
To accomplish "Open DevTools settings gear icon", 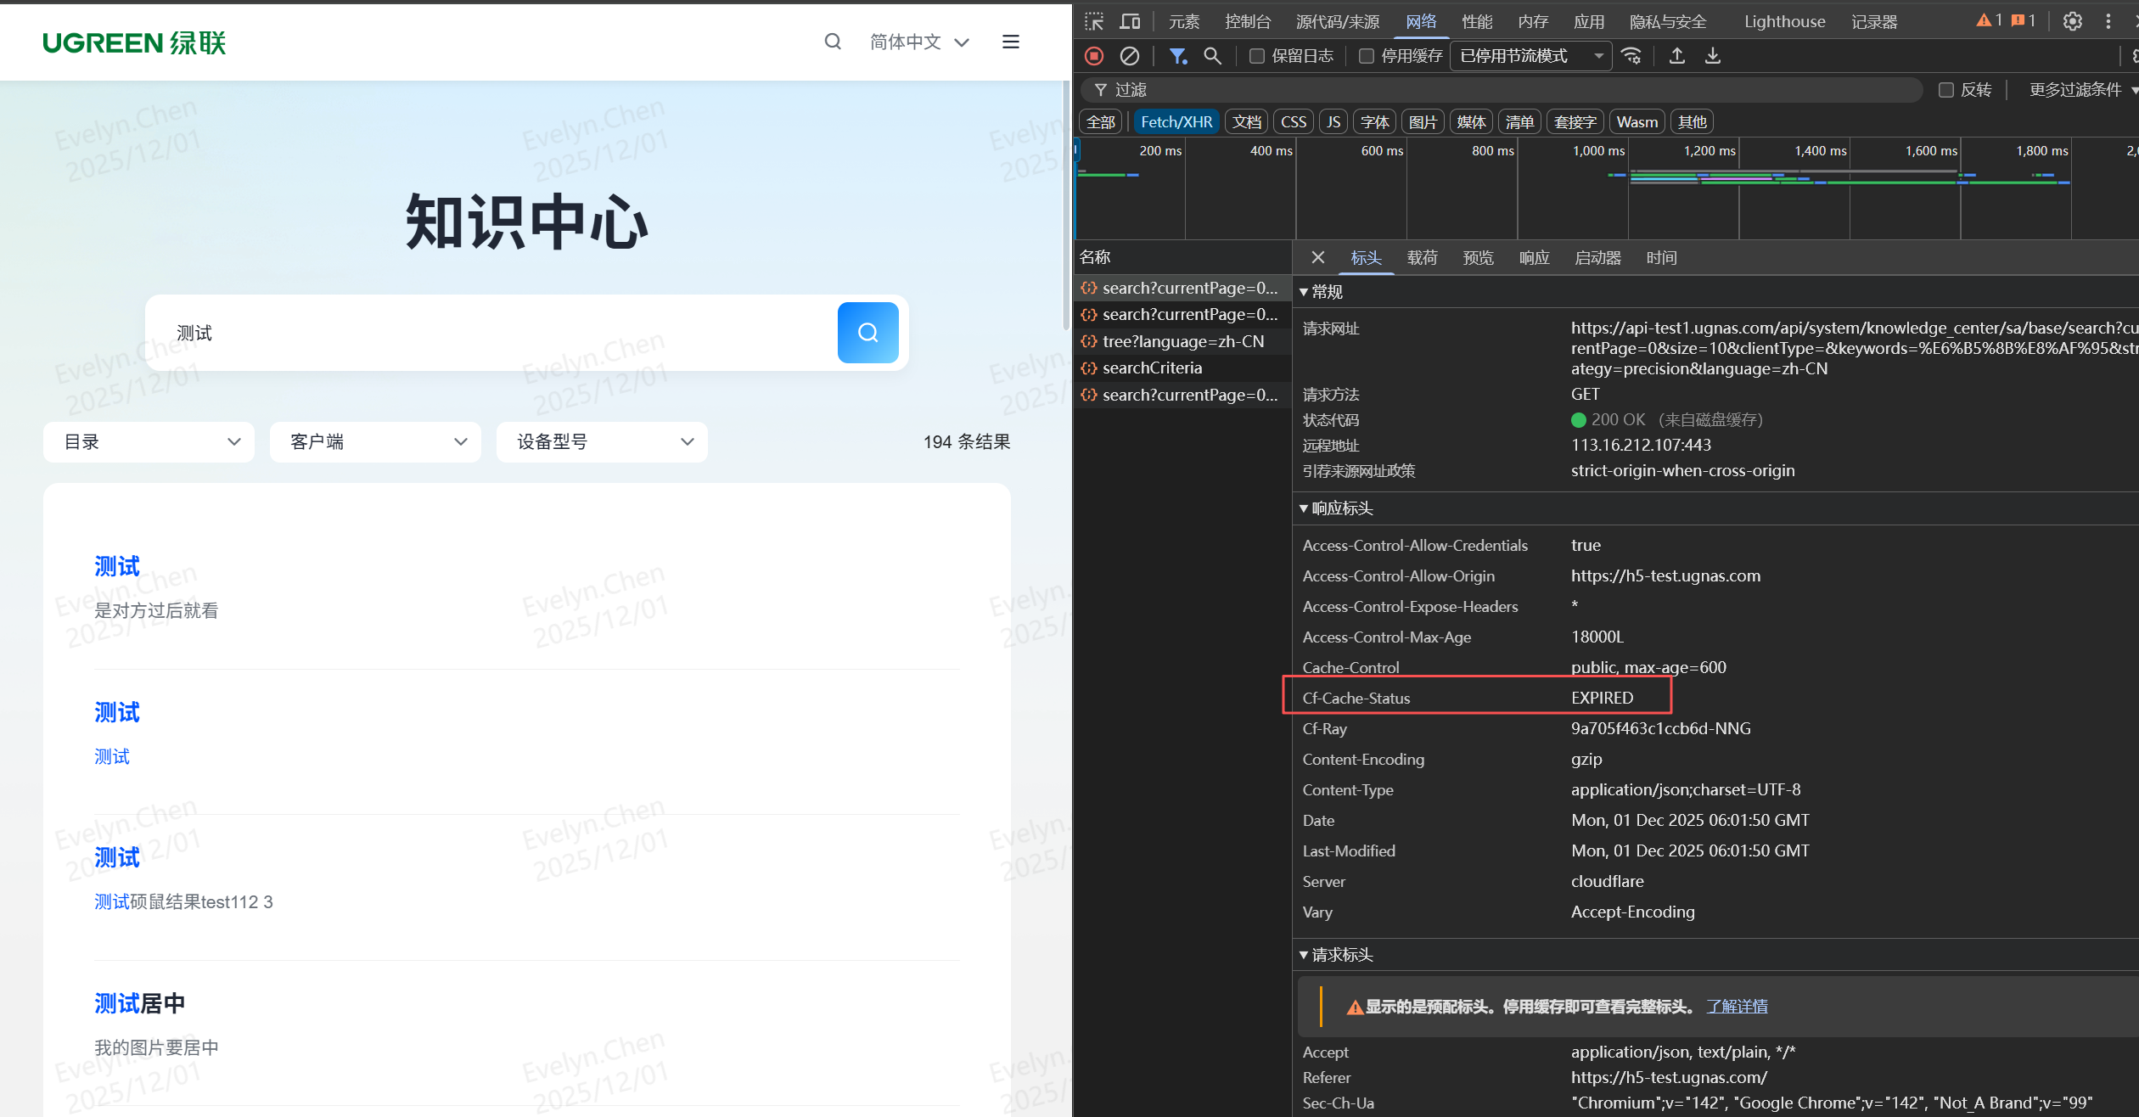I will [2072, 21].
